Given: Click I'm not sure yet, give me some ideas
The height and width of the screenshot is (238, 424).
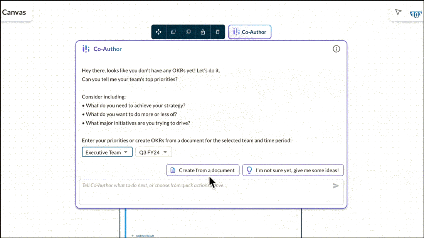Looking at the screenshot, I should click(x=293, y=170).
